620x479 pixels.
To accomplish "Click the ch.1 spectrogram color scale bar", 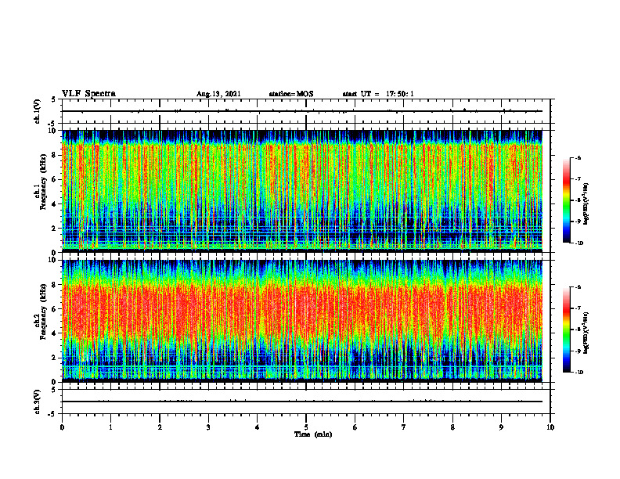I will [x=566, y=200].
